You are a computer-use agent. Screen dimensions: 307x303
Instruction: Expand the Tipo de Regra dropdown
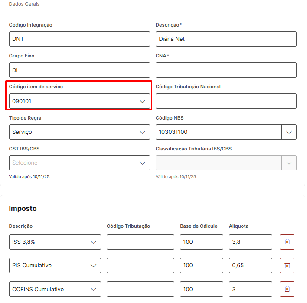tap(142, 132)
